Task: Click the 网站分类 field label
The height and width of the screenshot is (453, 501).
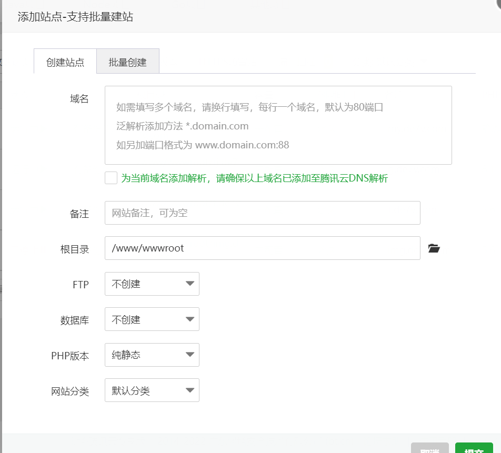Action: pos(70,391)
